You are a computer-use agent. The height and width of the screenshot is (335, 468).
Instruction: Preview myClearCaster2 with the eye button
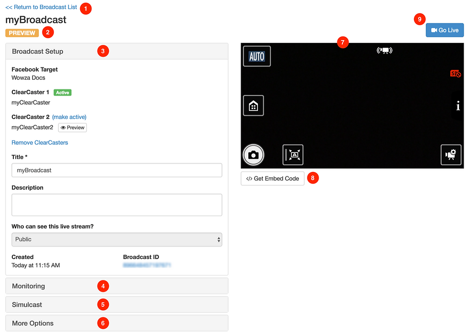point(73,128)
